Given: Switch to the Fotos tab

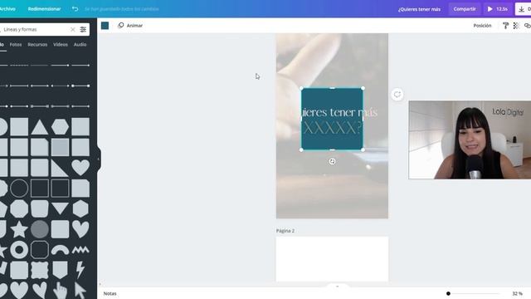Looking at the screenshot, I should [16, 44].
